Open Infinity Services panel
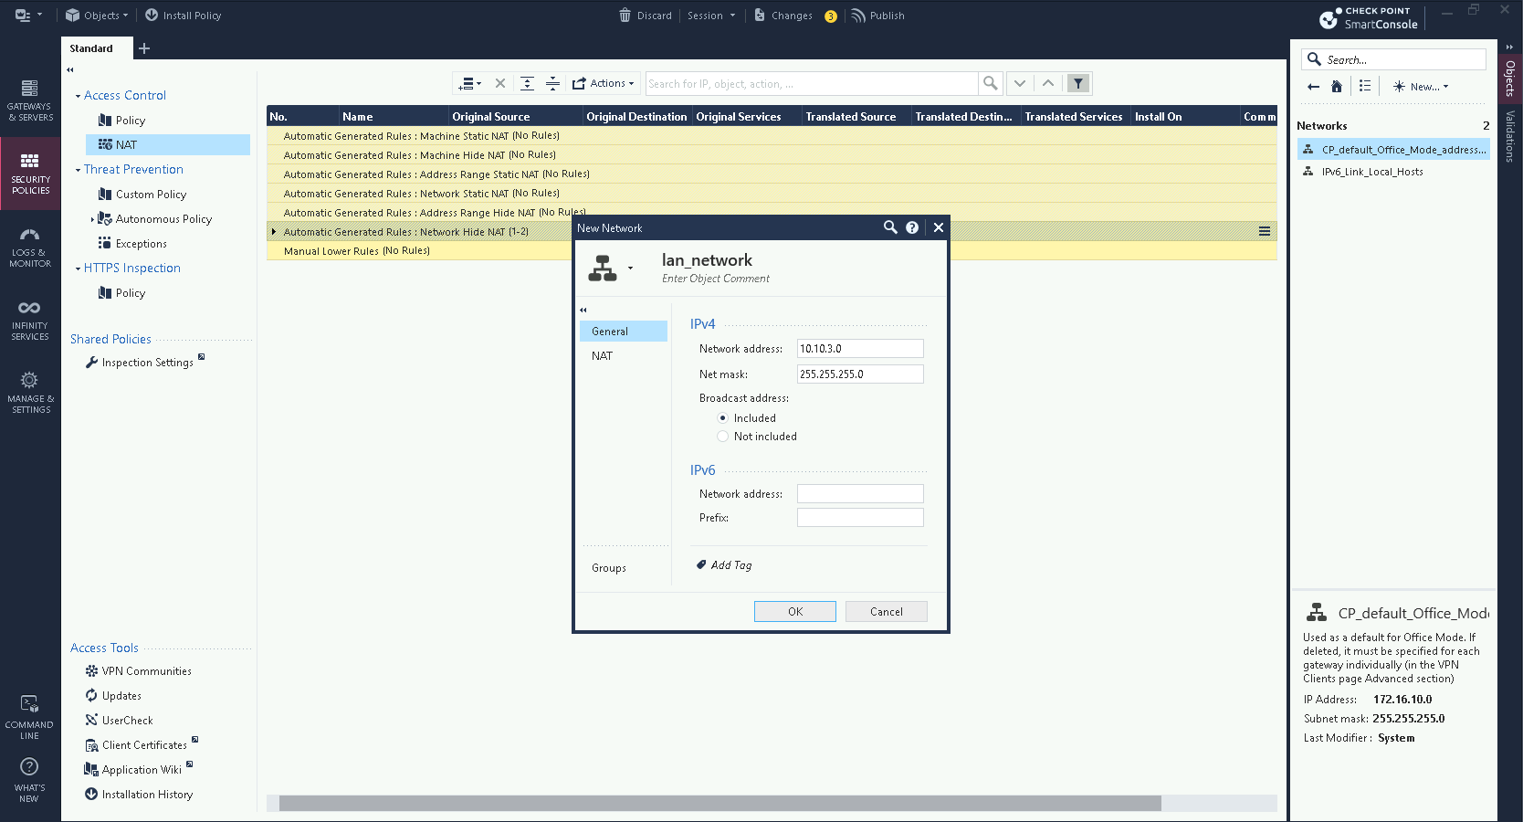Image resolution: width=1523 pixels, height=822 pixels. click(30, 320)
